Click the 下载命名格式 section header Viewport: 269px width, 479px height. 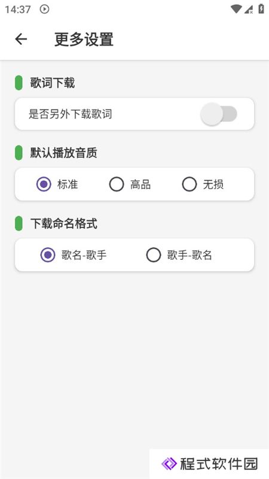click(63, 223)
